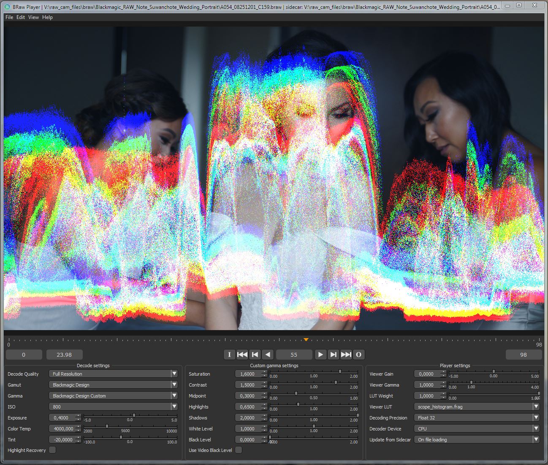This screenshot has height=465, width=548.
Task: Set the Out point with O button
Action: (x=358, y=355)
